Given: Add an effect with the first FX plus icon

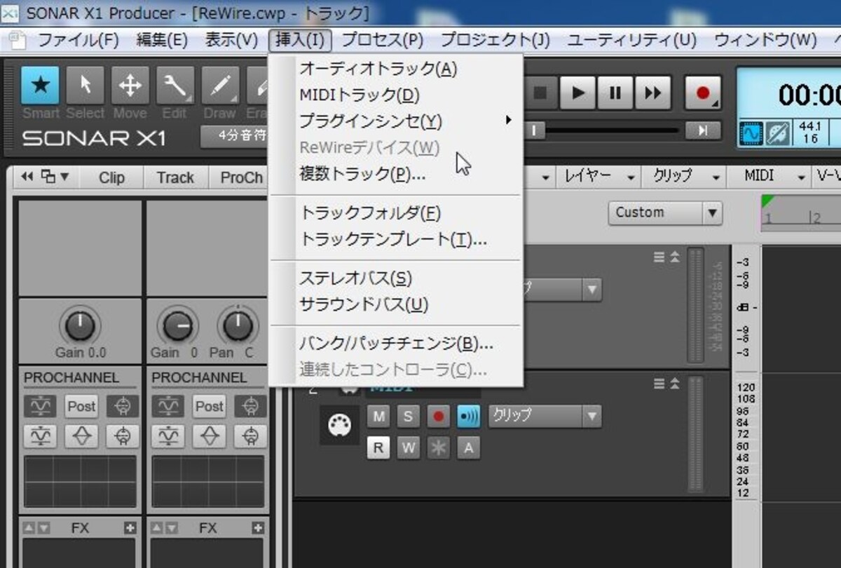Looking at the screenshot, I should [x=130, y=528].
